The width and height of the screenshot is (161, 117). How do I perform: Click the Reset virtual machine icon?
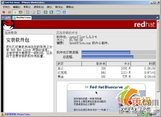[x=21, y=12]
